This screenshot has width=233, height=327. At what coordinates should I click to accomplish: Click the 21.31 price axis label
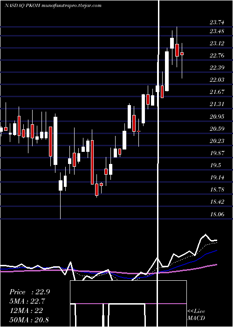tap(217, 104)
